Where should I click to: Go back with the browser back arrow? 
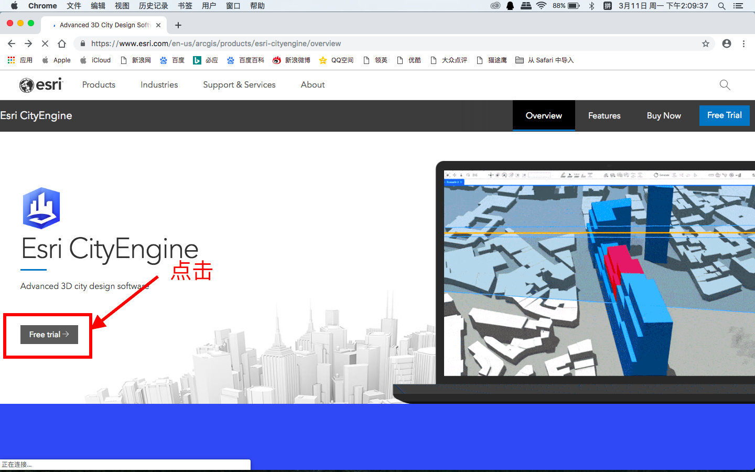point(12,44)
